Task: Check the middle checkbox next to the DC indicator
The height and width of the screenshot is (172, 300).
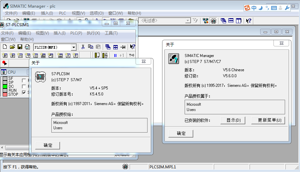Action: (24, 86)
